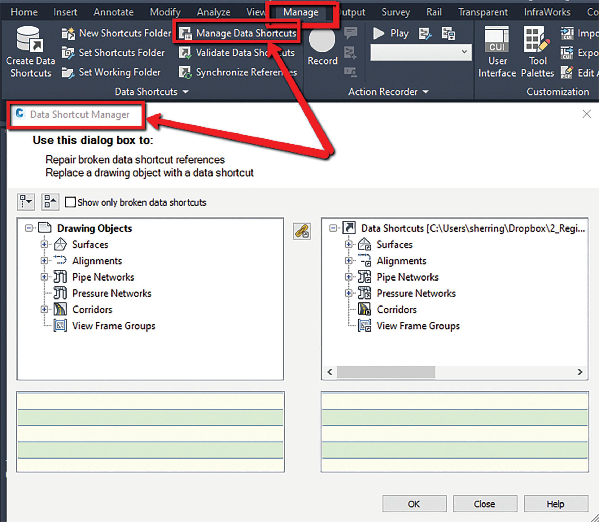Click the Edit Aliases icon
The image size is (599, 522).
(567, 73)
